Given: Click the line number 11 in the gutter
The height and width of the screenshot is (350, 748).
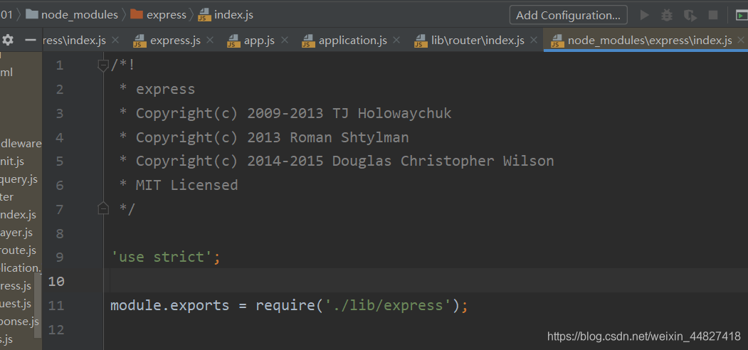Looking at the screenshot, I should (x=56, y=305).
